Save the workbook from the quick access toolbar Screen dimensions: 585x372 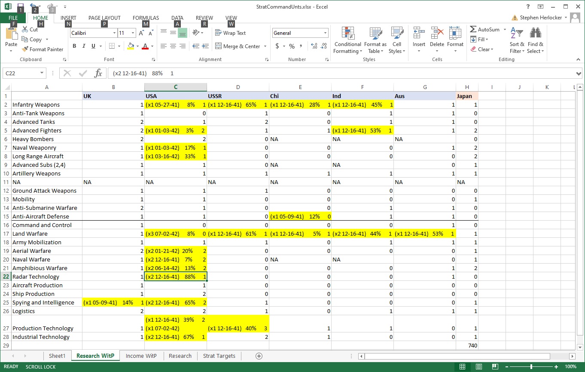(x=20, y=6)
